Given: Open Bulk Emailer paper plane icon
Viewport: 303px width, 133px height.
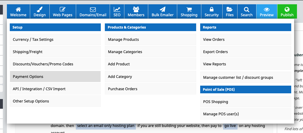Looking at the screenshot, I should pyautogui.click(x=163, y=9).
